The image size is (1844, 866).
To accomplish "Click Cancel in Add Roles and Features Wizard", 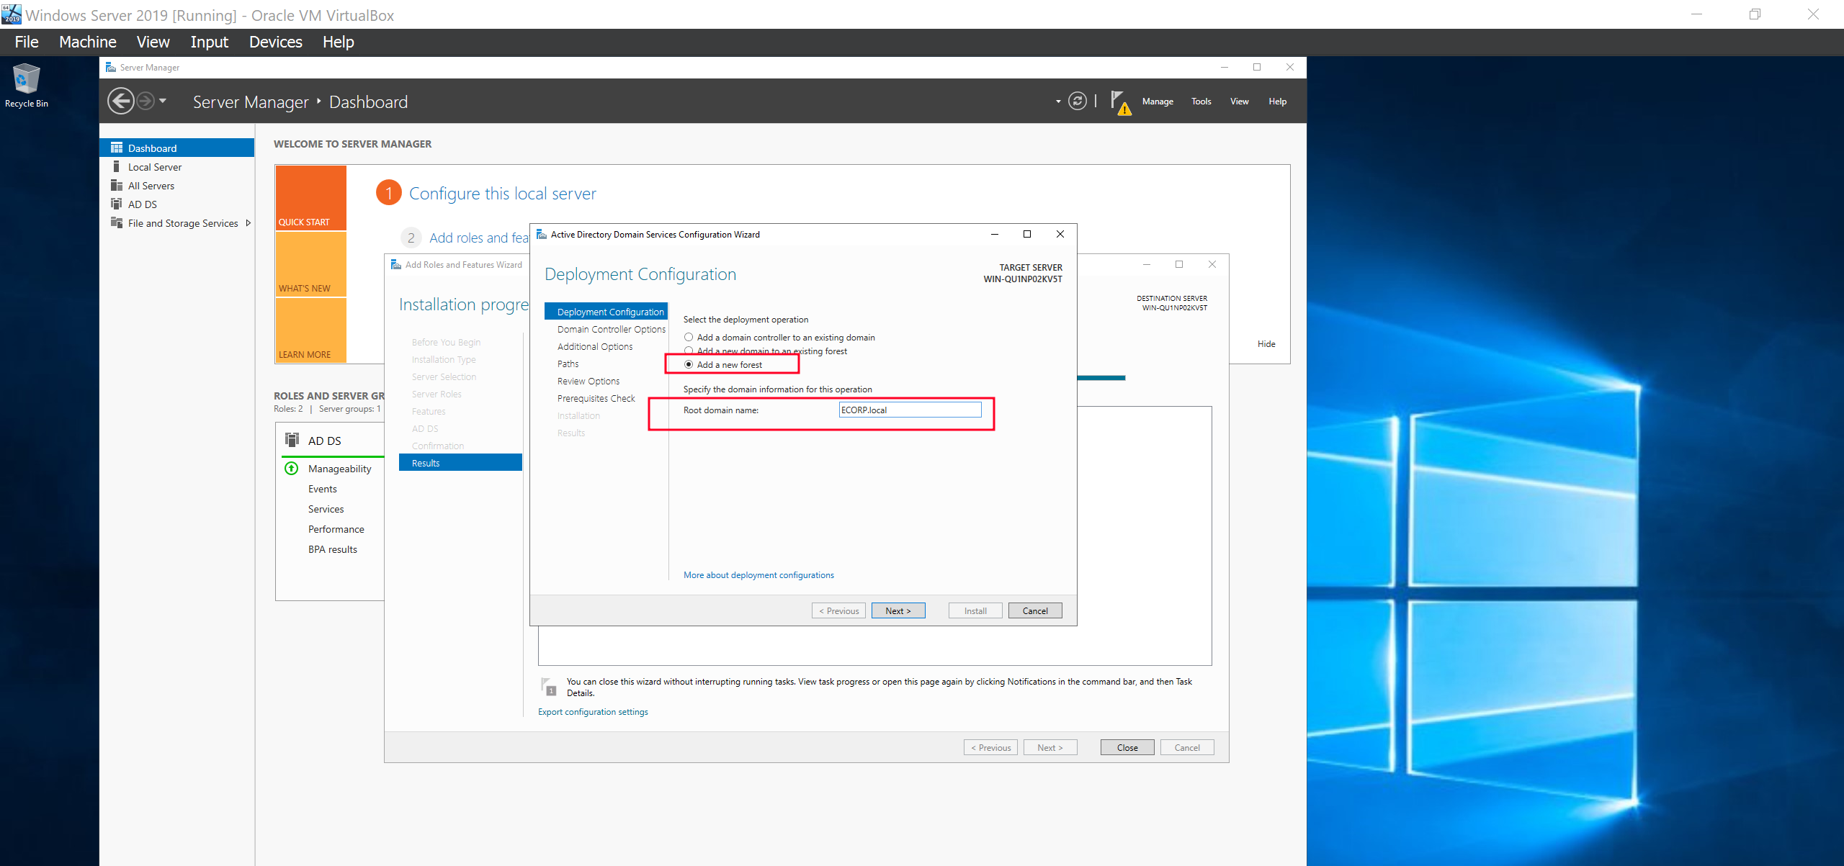I will (1186, 747).
